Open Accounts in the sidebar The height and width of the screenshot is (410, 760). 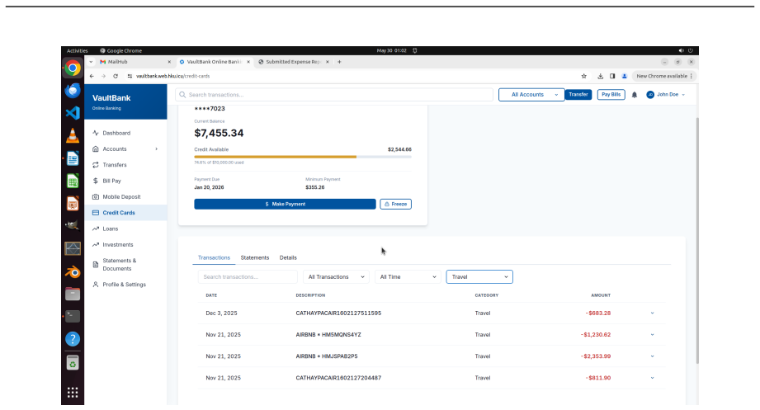125,148
